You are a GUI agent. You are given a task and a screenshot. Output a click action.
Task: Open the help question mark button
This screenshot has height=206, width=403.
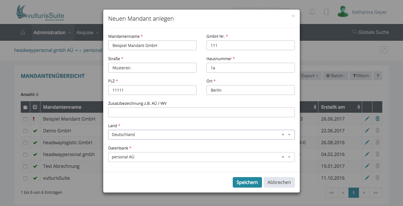378,76
